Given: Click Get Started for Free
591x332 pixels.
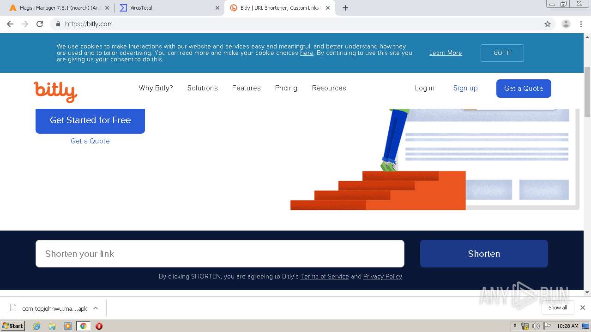Looking at the screenshot, I should coord(90,120).
